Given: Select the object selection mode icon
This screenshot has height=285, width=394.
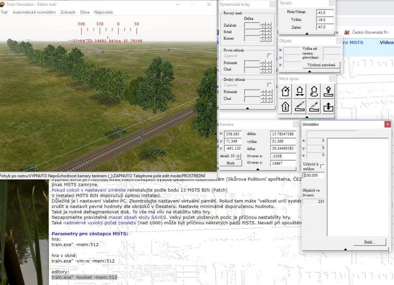Looking at the screenshot, I should tap(285, 91).
